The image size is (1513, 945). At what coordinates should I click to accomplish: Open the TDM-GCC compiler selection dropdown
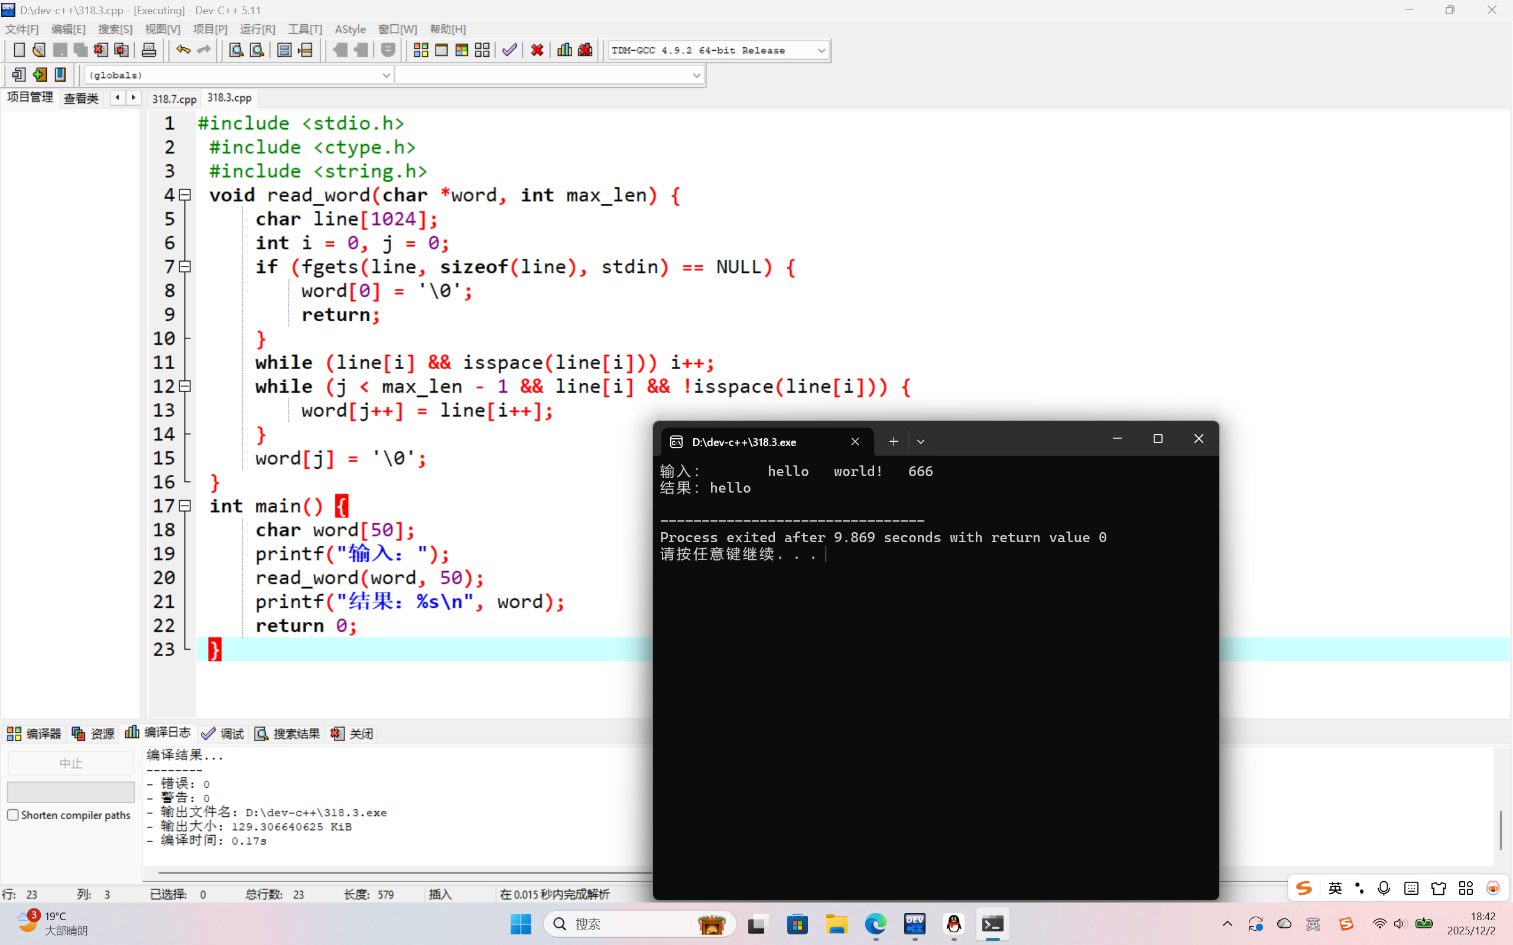point(821,50)
